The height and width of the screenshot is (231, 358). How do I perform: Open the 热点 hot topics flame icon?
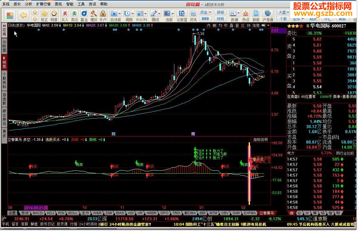click(x=246, y=16)
